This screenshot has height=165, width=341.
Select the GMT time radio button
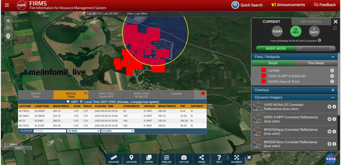point(68,102)
